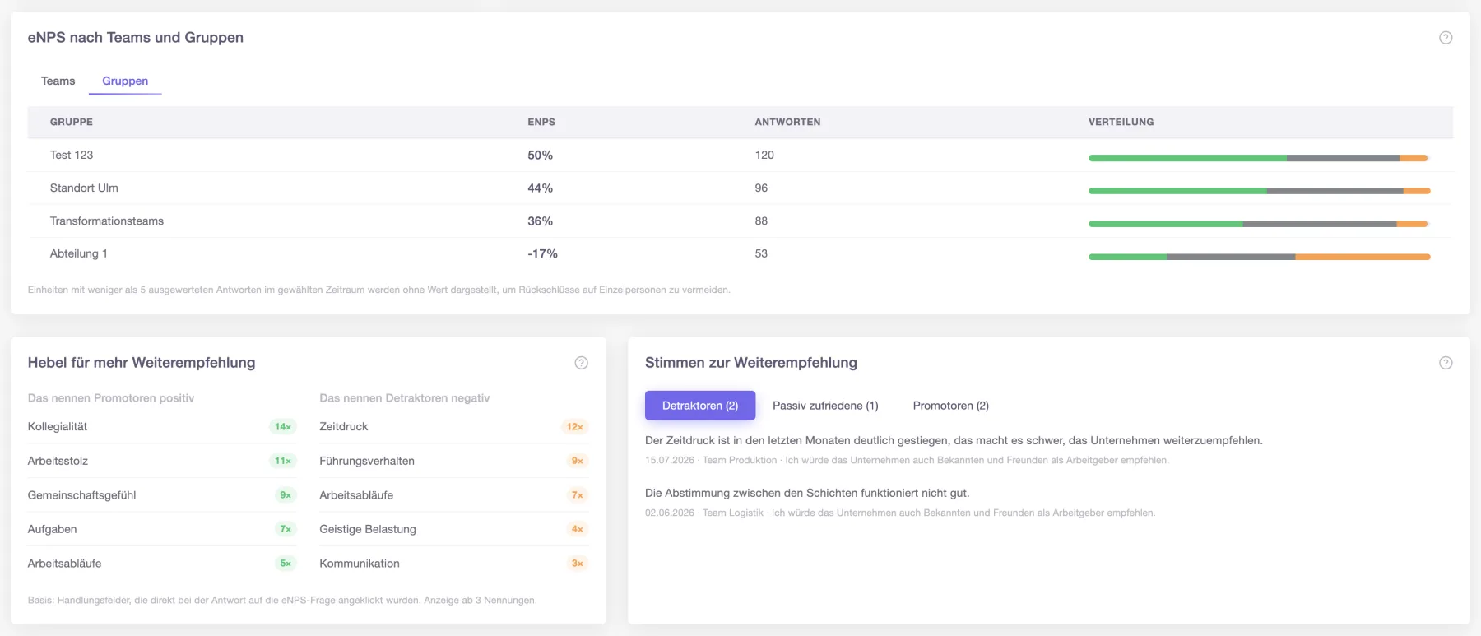Select the Transformationsteams group name
1481x636 pixels.
coord(107,221)
